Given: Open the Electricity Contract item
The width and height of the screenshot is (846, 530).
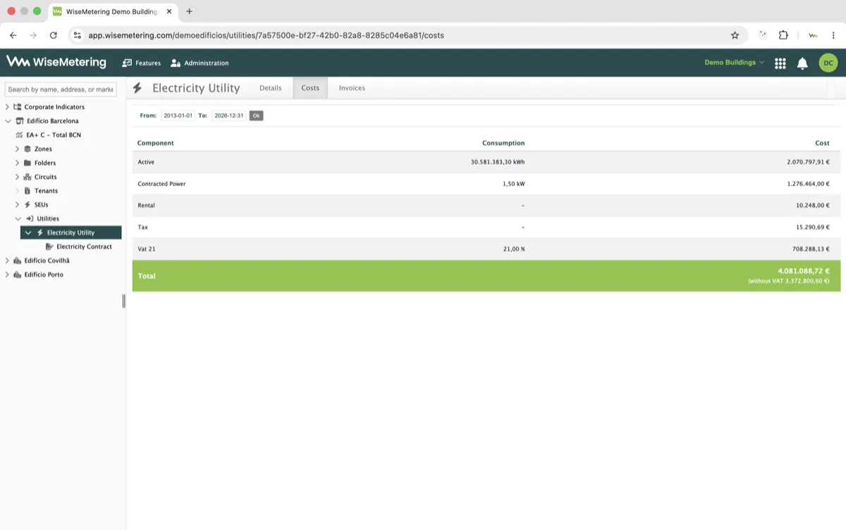Looking at the screenshot, I should 84,247.
